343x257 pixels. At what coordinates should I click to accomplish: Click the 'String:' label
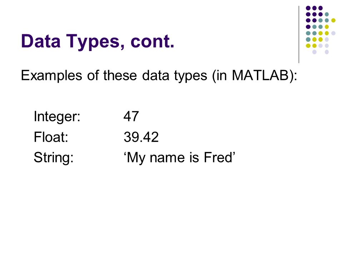[54, 157]
